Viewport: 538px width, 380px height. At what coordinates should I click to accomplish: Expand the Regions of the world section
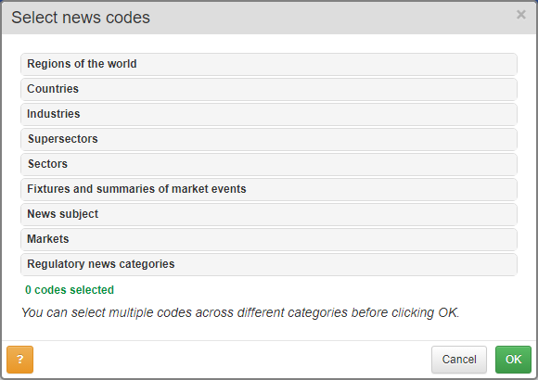pos(269,64)
